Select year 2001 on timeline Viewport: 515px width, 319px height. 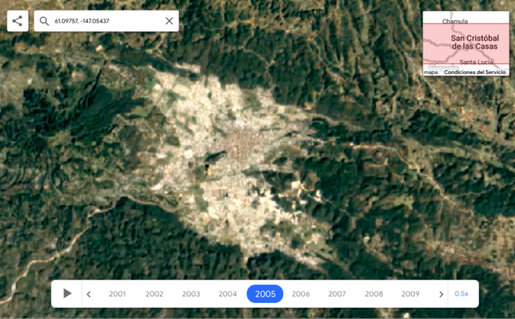[117, 294]
